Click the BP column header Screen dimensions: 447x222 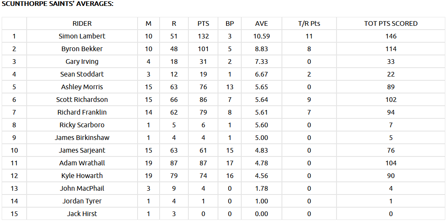(x=230, y=24)
